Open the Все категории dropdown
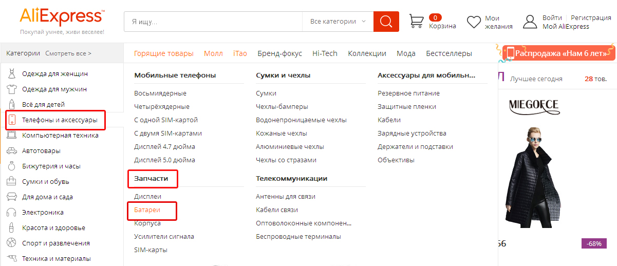Viewport: 617px width, 266px height. [x=338, y=22]
